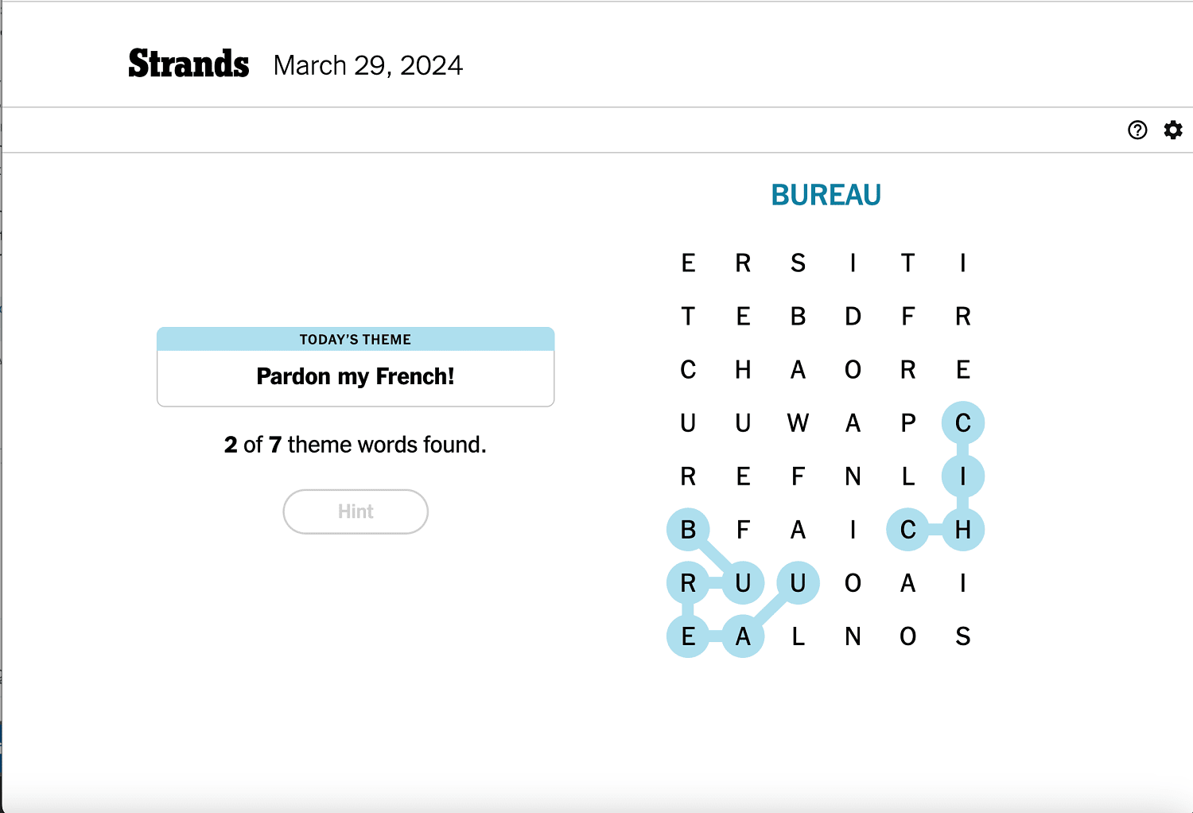1193x813 pixels.
Task: Select the letter S in the bottom-right corner
Action: pos(962,636)
